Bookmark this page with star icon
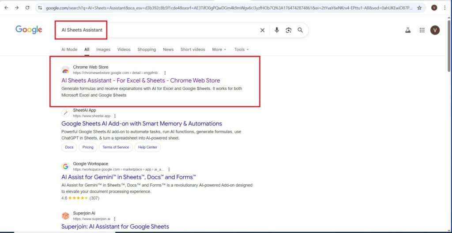The image size is (452, 233). click(419, 8)
